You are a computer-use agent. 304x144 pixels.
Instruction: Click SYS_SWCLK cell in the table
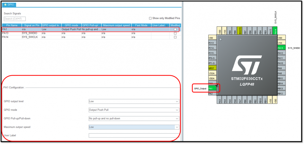31,37
